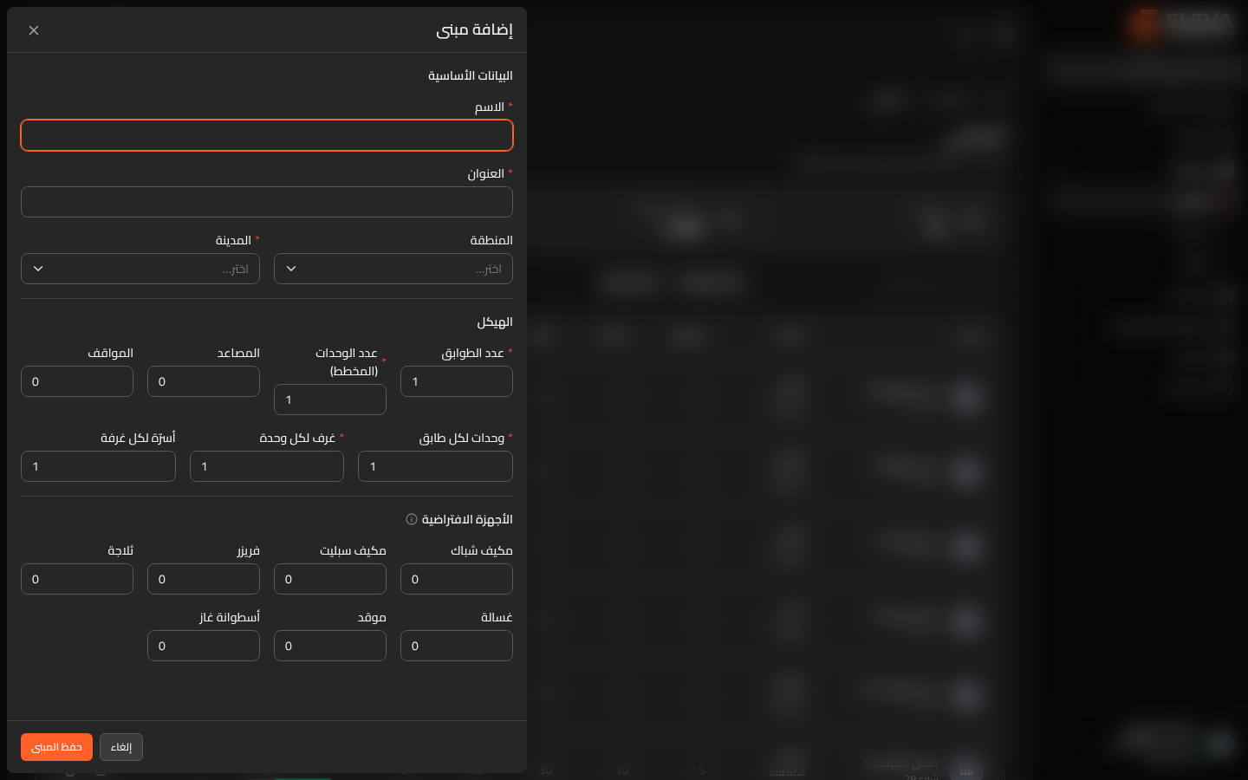Click the أسرّة لكل غرفة field

[x=98, y=466]
